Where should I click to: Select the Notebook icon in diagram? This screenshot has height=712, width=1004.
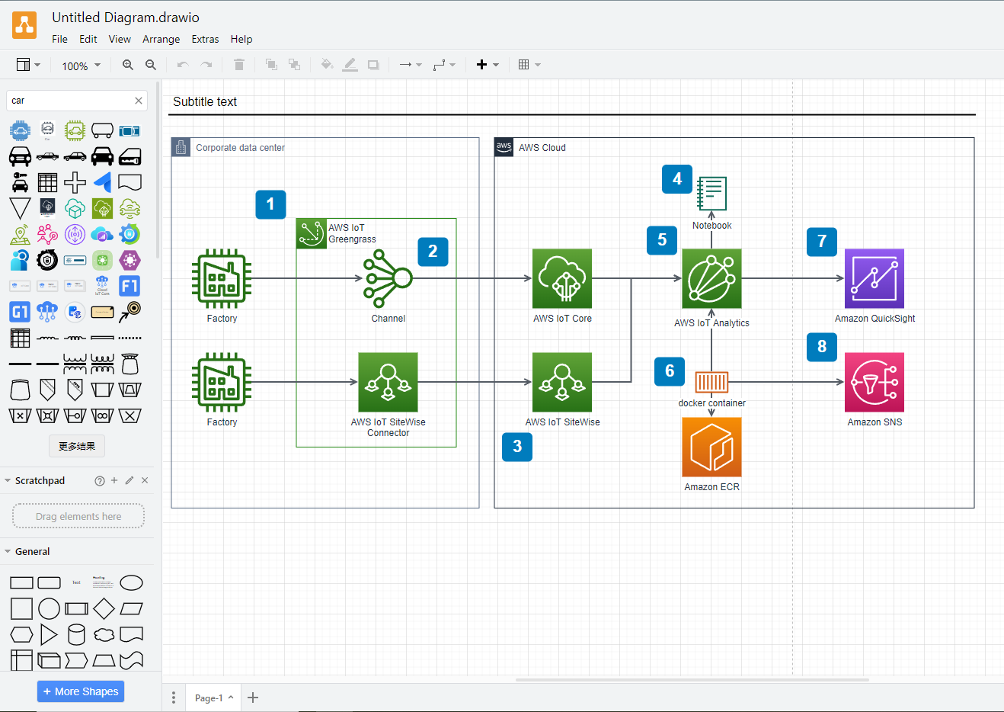coord(711,194)
